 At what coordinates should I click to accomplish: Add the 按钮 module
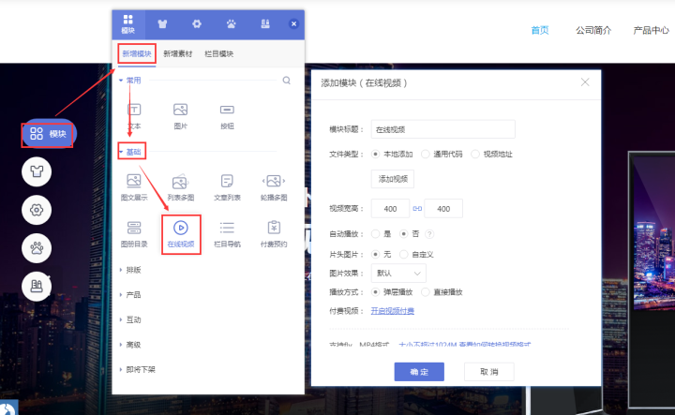coord(227,116)
